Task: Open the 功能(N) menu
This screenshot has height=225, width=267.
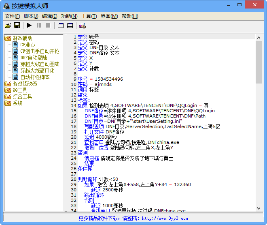Action: 69,16
